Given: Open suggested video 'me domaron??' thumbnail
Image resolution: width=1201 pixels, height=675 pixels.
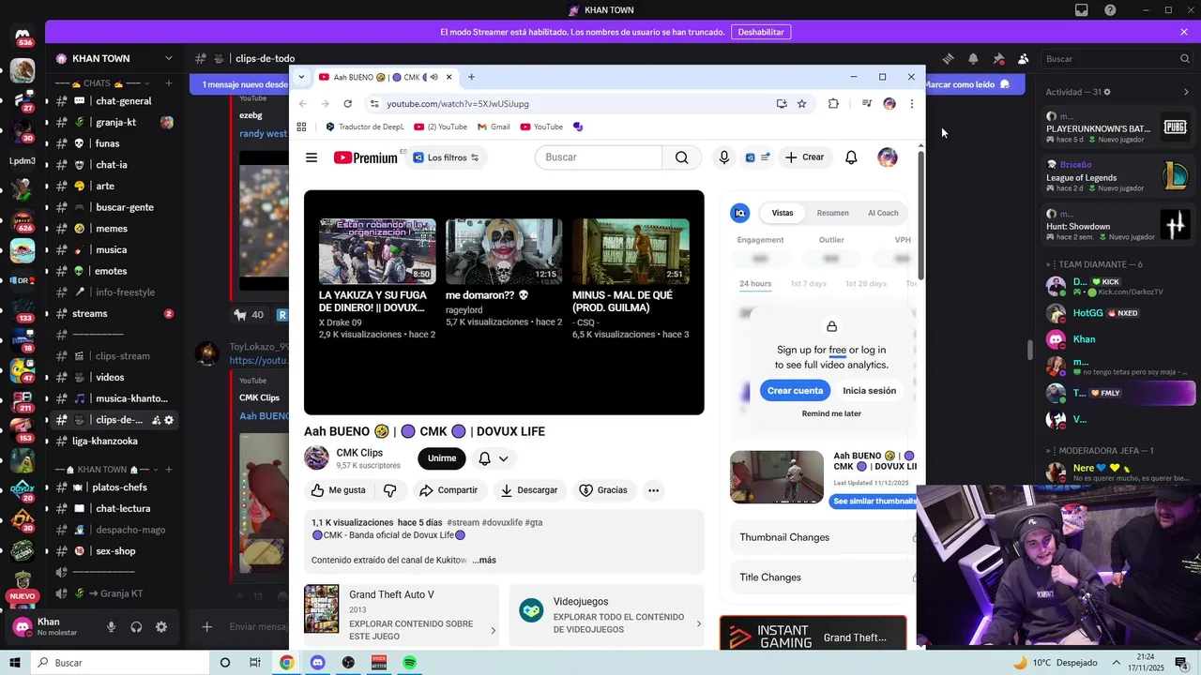Looking at the screenshot, I should pos(504,251).
